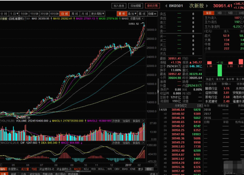
Task: Switch to 周线 weekly chart tab
Action: click(x=75, y=14)
